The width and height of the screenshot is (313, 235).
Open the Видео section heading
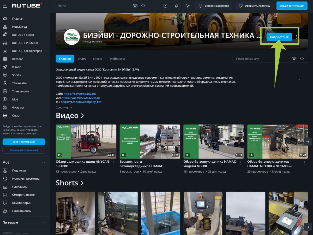[x=70, y=115]
